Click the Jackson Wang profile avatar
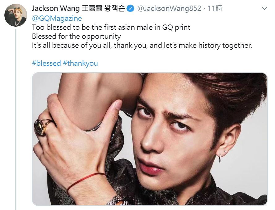The height and width of the screenshot is (210, 275). click(16, 15)
